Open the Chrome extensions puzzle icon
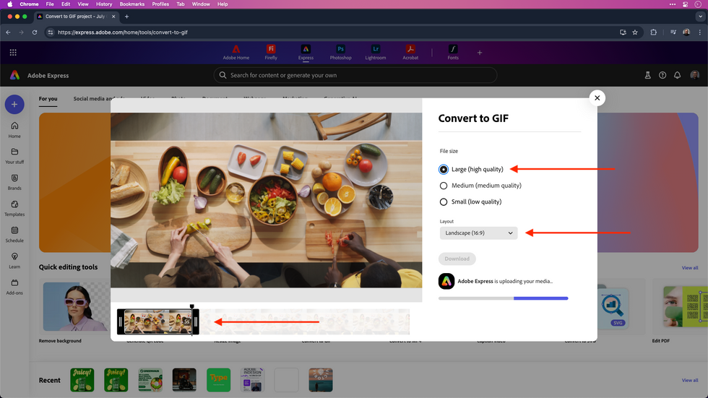Viewport: 708px width, 398px height. pyautogui.click(x=653, y=32)
